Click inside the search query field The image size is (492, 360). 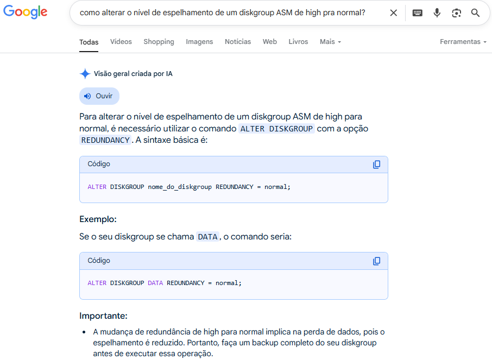pyautogui.click(x=228, y=13)
